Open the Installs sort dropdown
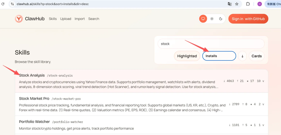 [219, 56]
